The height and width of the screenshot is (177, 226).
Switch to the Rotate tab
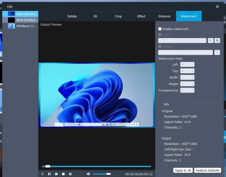click(x=72, y=16)
